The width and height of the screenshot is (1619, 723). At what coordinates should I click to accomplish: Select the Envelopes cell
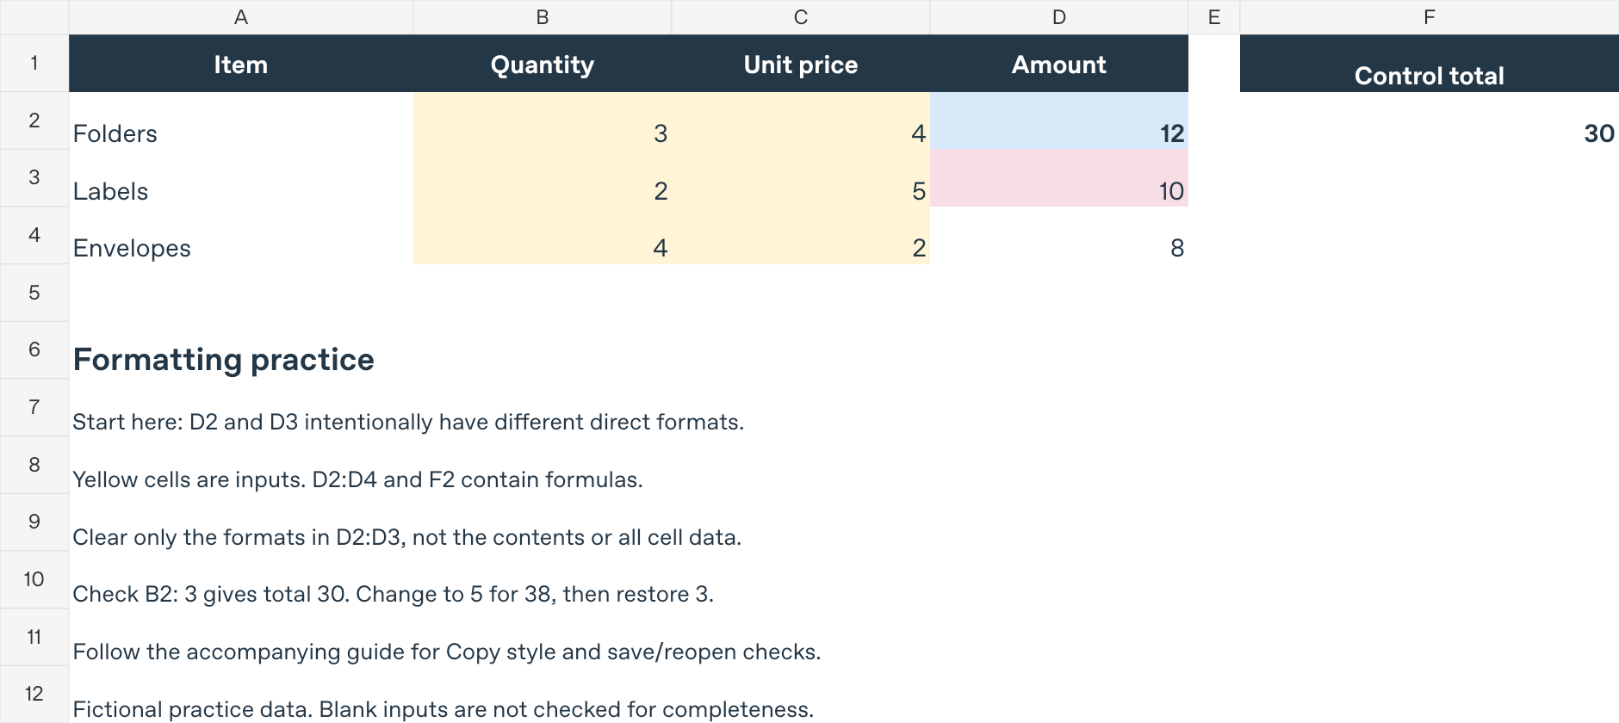241,236
